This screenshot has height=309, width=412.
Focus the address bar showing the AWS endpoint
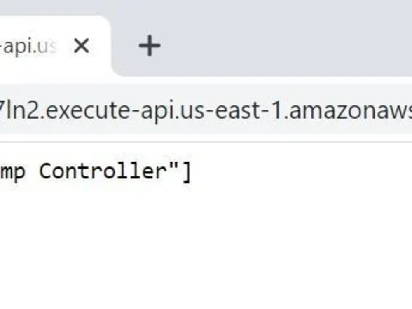click(206, 109)
